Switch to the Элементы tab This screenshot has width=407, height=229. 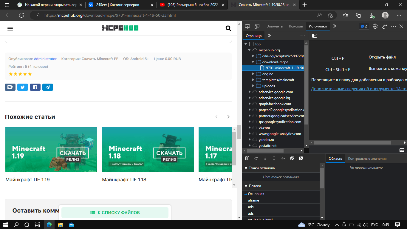275,26
